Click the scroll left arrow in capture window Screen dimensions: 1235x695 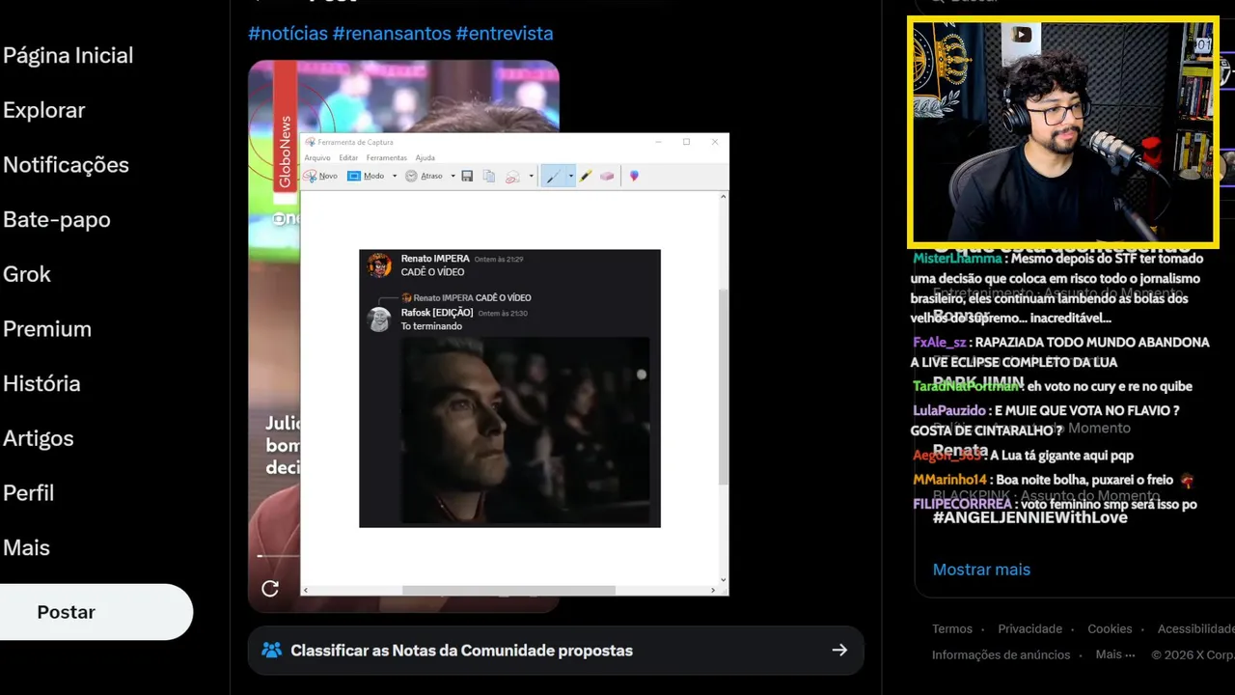[306, 590]
